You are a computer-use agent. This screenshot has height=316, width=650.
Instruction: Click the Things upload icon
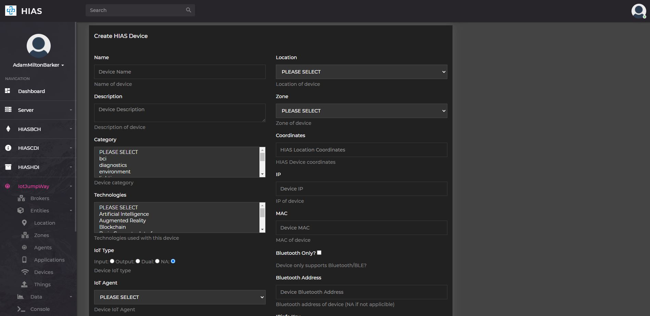click(x=24, y=284)
